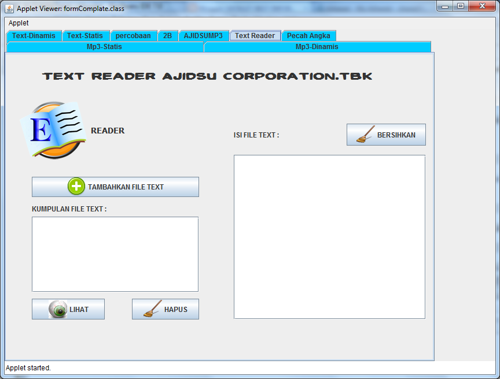Switch to the Text-Dinamis tab
Viewport: 500px width, 379px height.
coord(32,35)
